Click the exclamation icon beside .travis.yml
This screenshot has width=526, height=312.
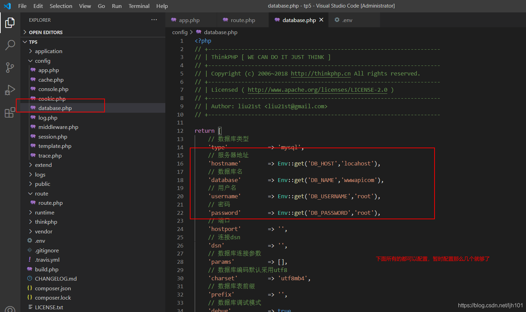pos(30,259)
